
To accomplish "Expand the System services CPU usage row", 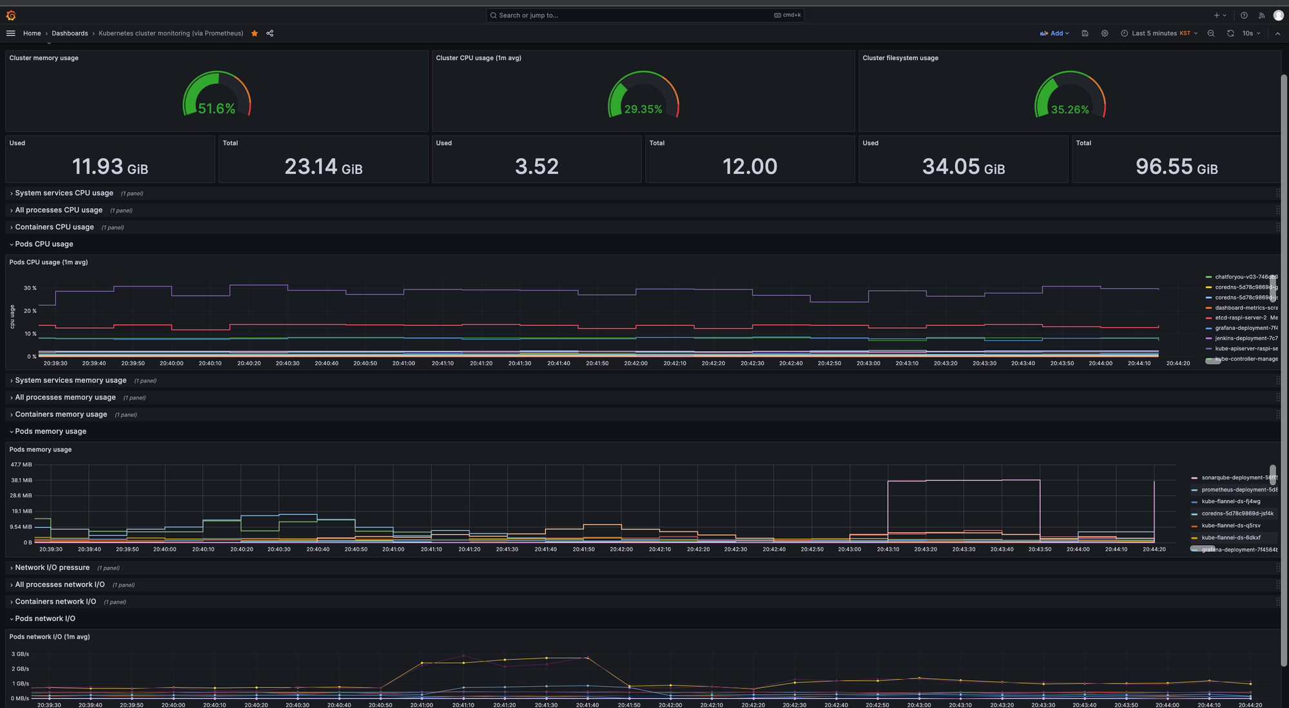I will click(x=64, y=193).
